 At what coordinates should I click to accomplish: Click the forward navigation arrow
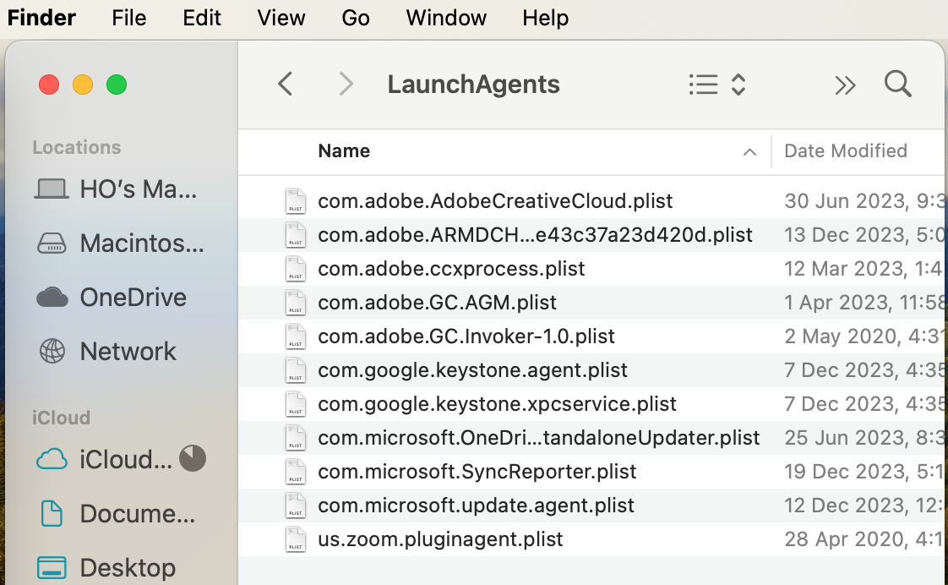tap(345, 84)
